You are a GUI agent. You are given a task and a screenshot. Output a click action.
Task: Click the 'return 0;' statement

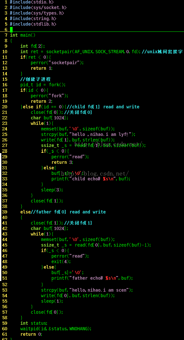[x=31, y=334]
